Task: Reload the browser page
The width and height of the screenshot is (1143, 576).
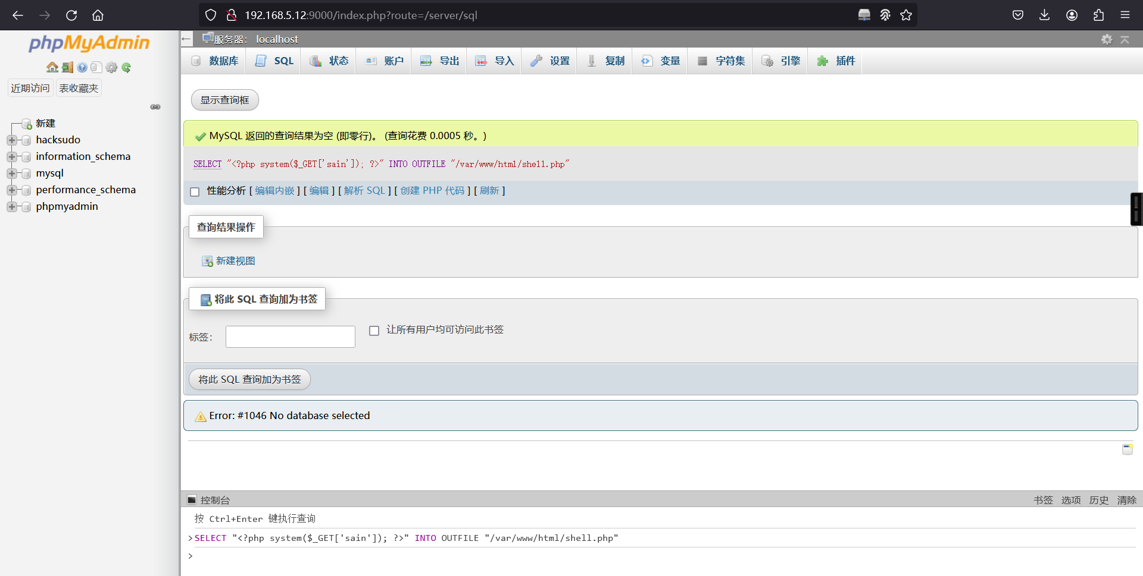Action: (71, 15)
